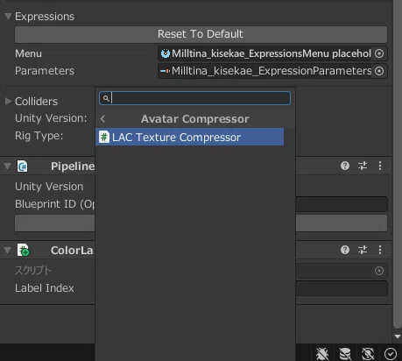Select LAC Texture Compressor entry
This screenshot has width=402, height=361.
pos(189,137)
